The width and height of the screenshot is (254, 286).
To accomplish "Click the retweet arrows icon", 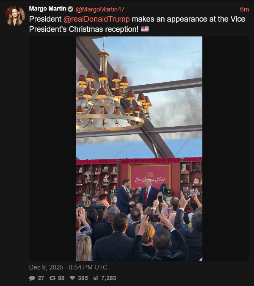I will click(52, 278).
